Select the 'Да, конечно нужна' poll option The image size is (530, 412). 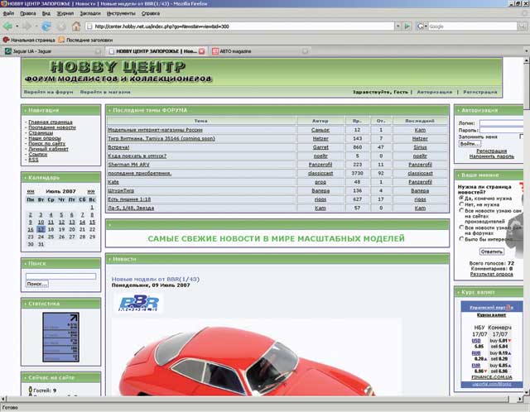point(460,199)
